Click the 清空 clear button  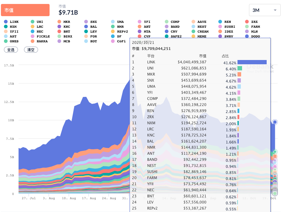click(31, 50)
